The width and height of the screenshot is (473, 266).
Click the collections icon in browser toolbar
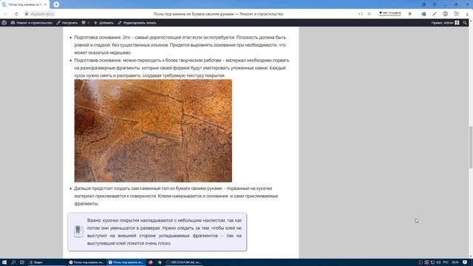[x=456, y=14]
